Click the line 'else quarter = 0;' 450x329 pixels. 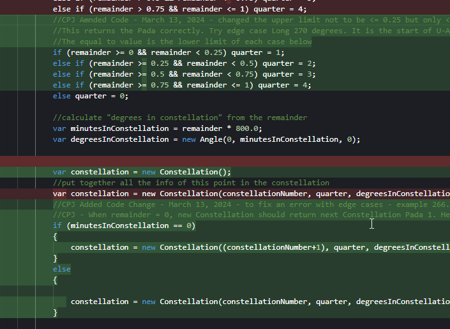coord(91,96)
